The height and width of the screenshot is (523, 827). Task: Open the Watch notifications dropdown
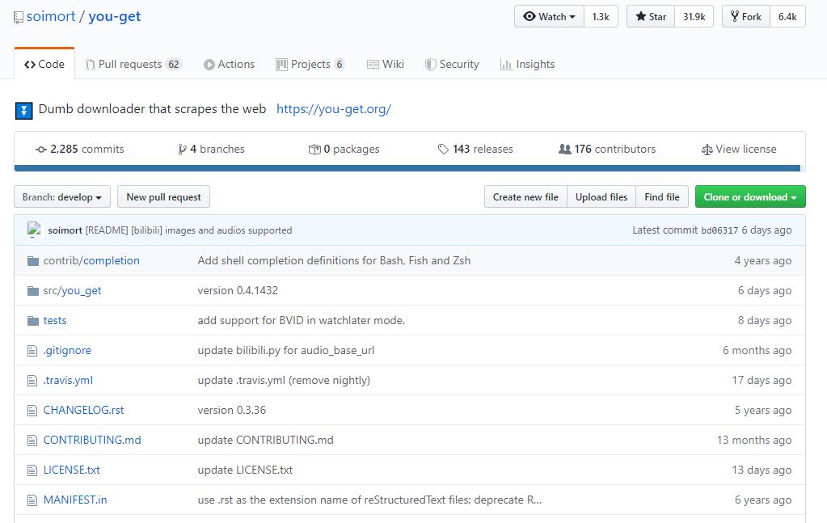coord(550,16)
